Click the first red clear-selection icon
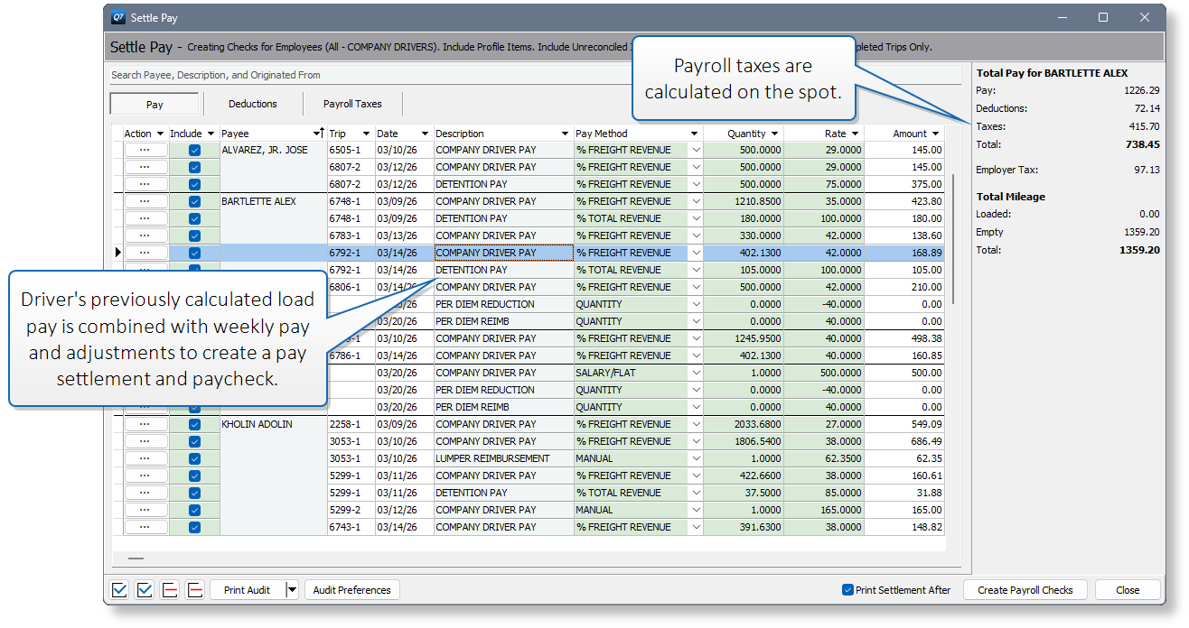Viewport: 1189px width, 628px height. pos(170,589)
